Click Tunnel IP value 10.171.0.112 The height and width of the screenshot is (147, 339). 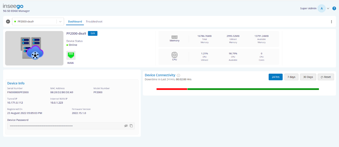coord(15,103)
